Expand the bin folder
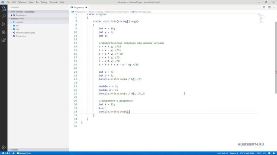Viewport: 277px width, 155px height. click(x=17, y=26)
